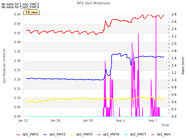Screen dimensions: 187x140
Task: Click the 0.35 left axis tick label
Action: coord(18,51)
